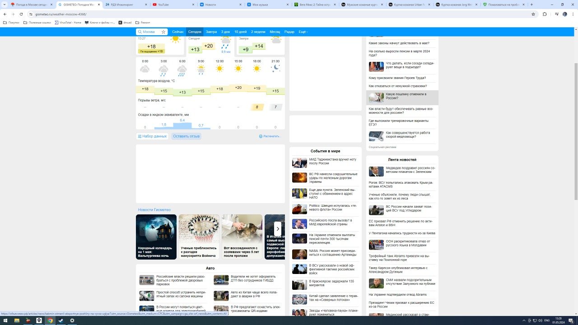Expand the Ещё menu in the weather navbar
Image resolution: width=578 pixels, height=325 pixels.
pos(303,32)
